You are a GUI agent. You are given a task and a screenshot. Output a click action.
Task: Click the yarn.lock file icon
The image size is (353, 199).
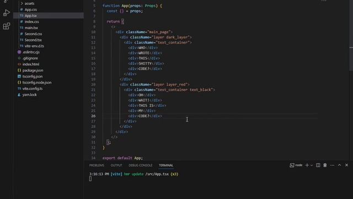pos(19,95)
